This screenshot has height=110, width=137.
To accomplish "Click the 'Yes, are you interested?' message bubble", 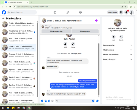I will [87, 81].
